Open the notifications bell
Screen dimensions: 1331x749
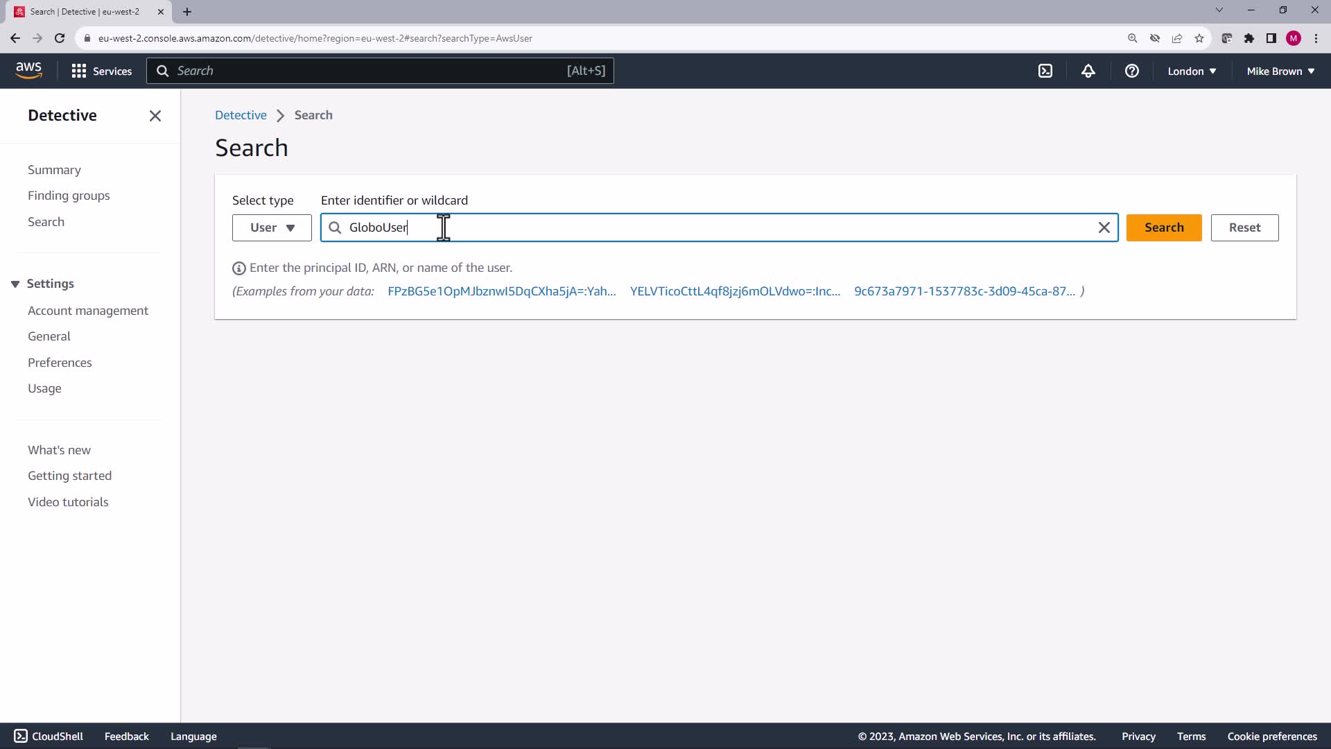point(1088,71)
